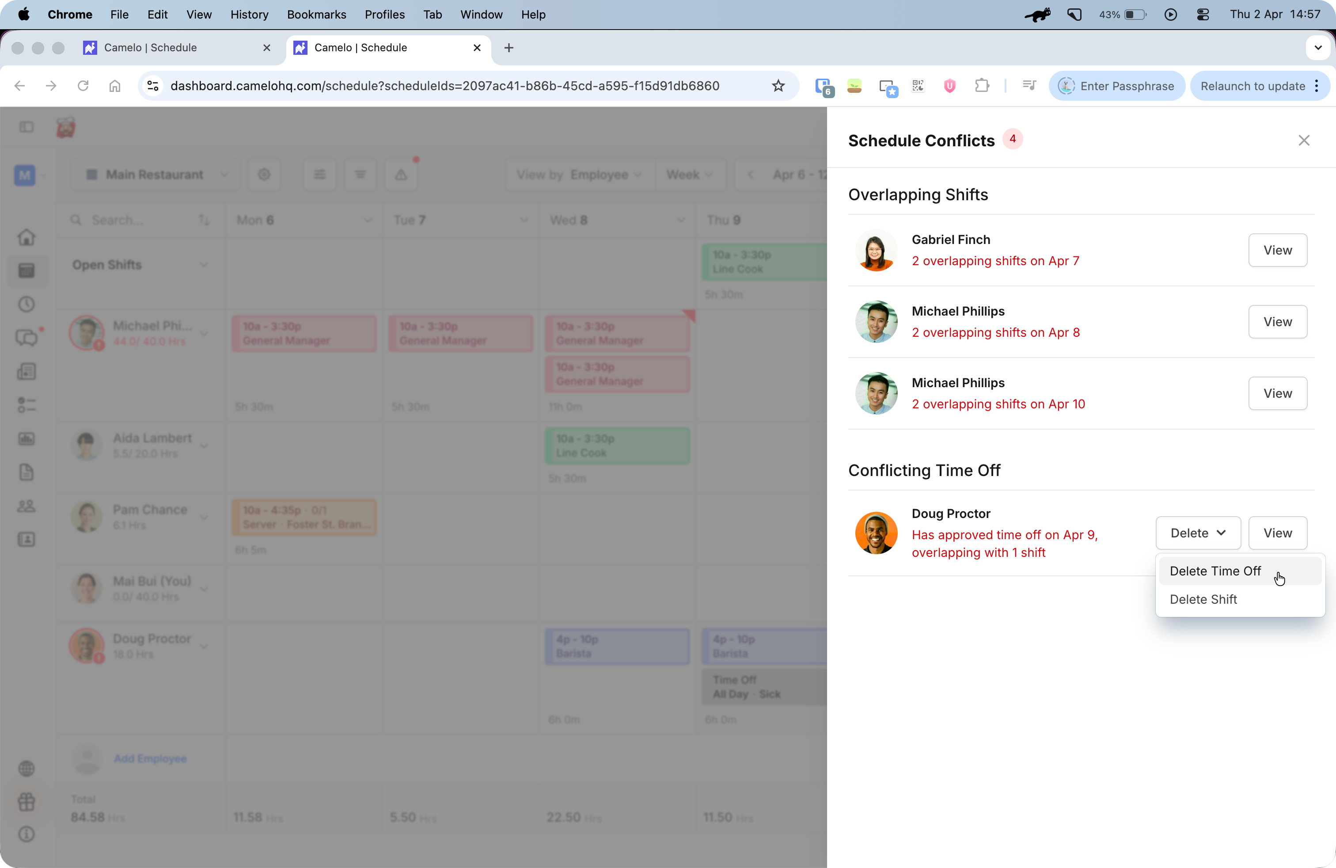The height and width of the screenshot is (868, 1336).
Task: Open the Documents icon in sidebar
Action: point(27,472)
